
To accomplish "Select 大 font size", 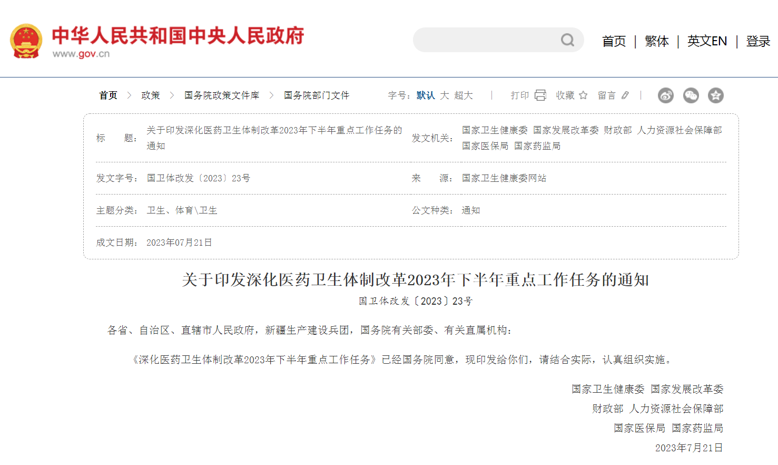I will [445, 95].
